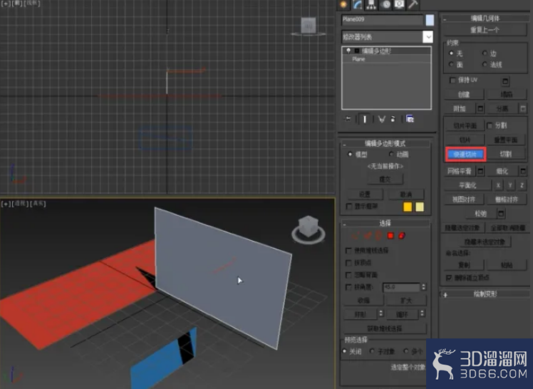Open the 松弛 settings icon
This screenshot has height=389, width=533.
click(x=501, y=214)
